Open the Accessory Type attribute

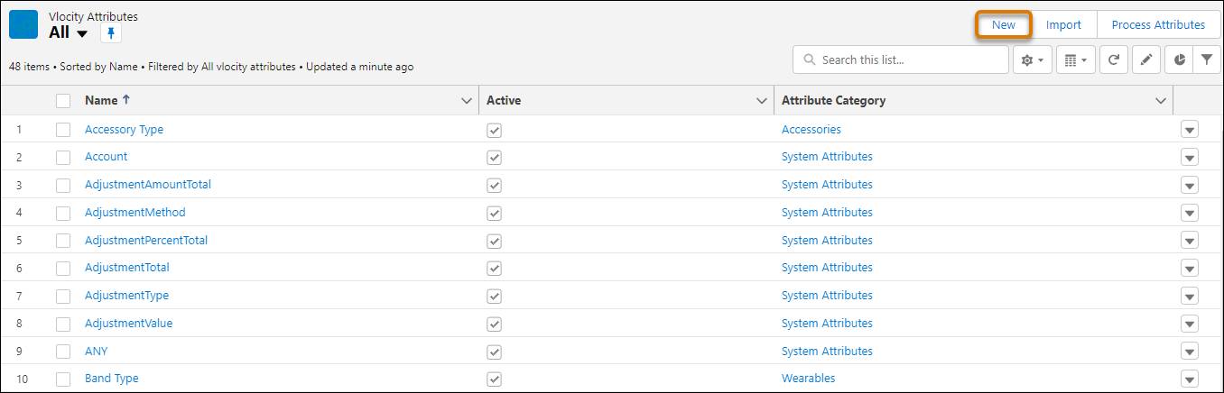[124, 129]
